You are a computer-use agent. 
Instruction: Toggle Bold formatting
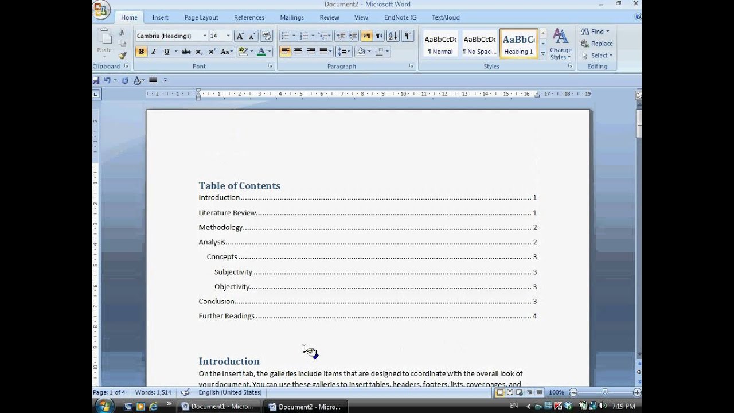(x=141, y=52)
